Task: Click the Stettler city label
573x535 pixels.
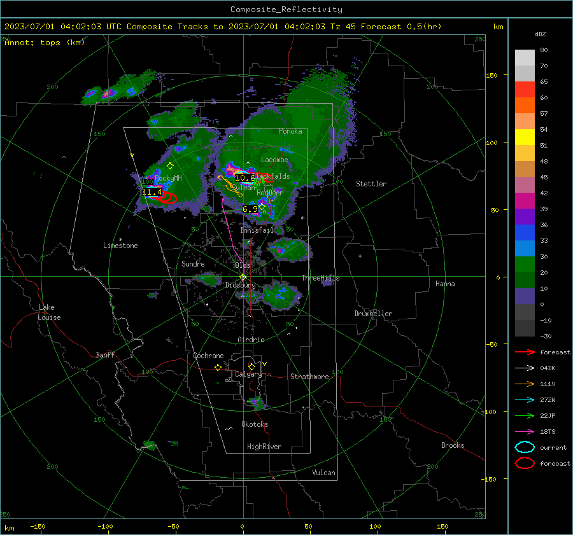Action: click(371, 184)
